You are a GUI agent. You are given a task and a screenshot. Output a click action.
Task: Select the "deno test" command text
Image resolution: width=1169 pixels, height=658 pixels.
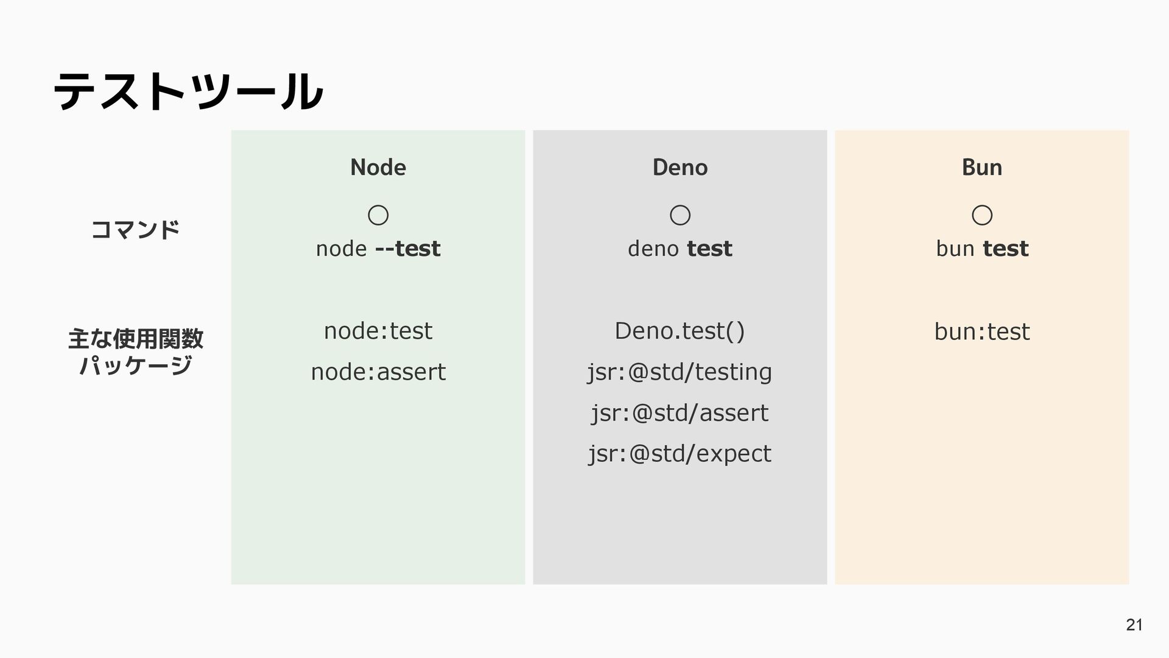[679, 249]
